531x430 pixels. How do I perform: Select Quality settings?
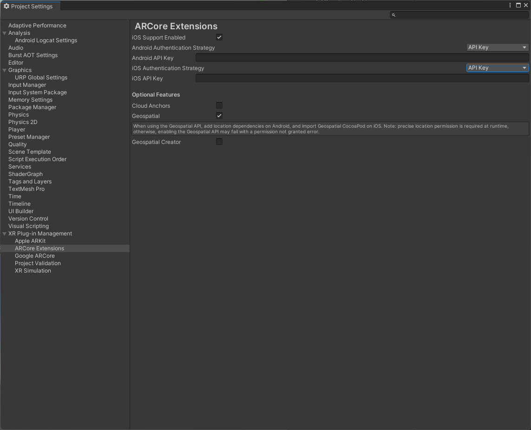[17, 144]
